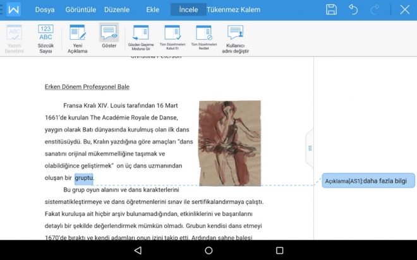Accept all revisions with Tüm Düzeltmeleri Kabul Et
This screenshot has height=260, width=417.
coord(172,37)
